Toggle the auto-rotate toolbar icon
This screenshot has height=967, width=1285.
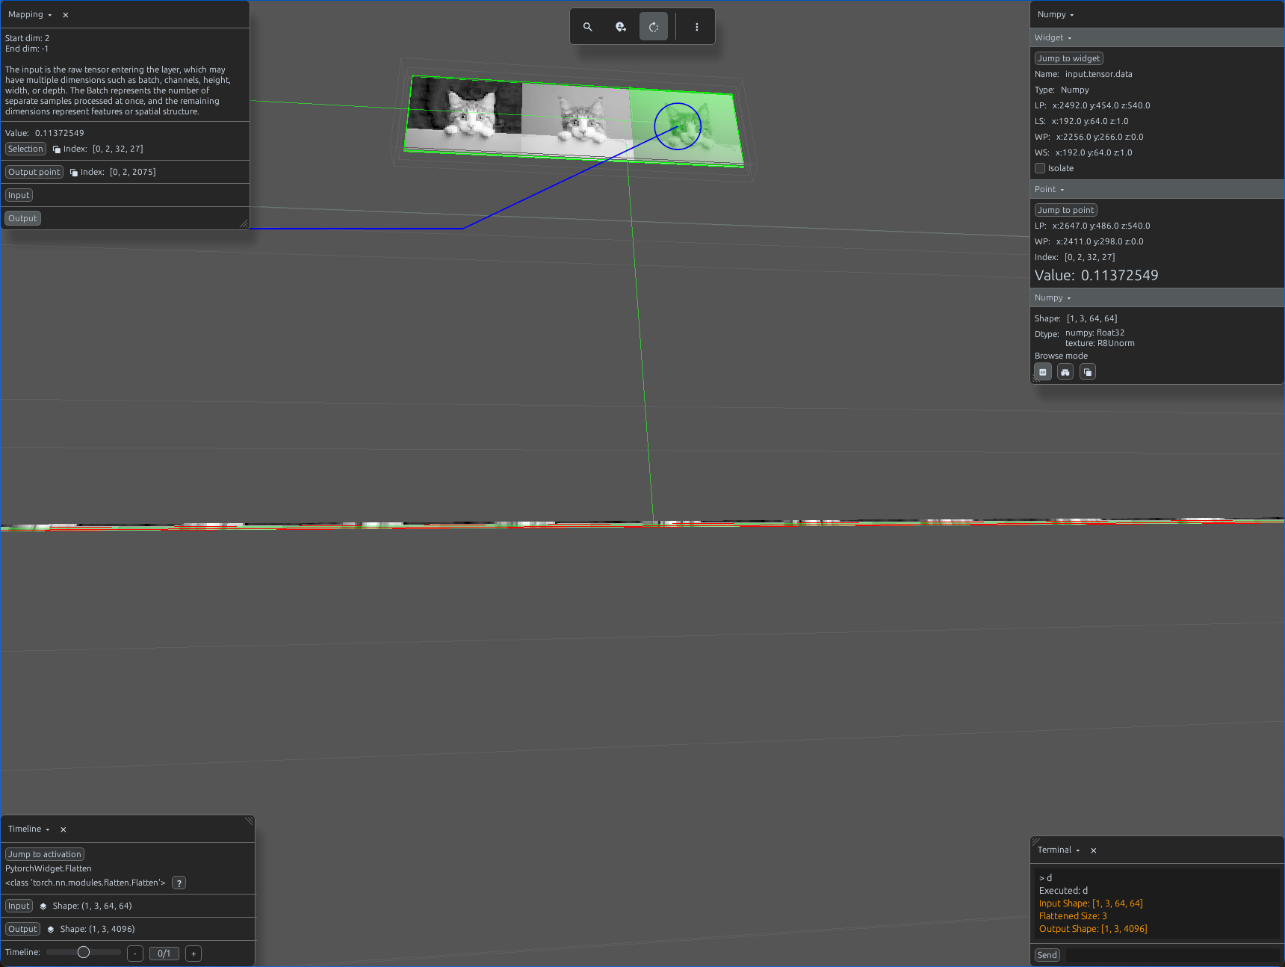[654, 27]
